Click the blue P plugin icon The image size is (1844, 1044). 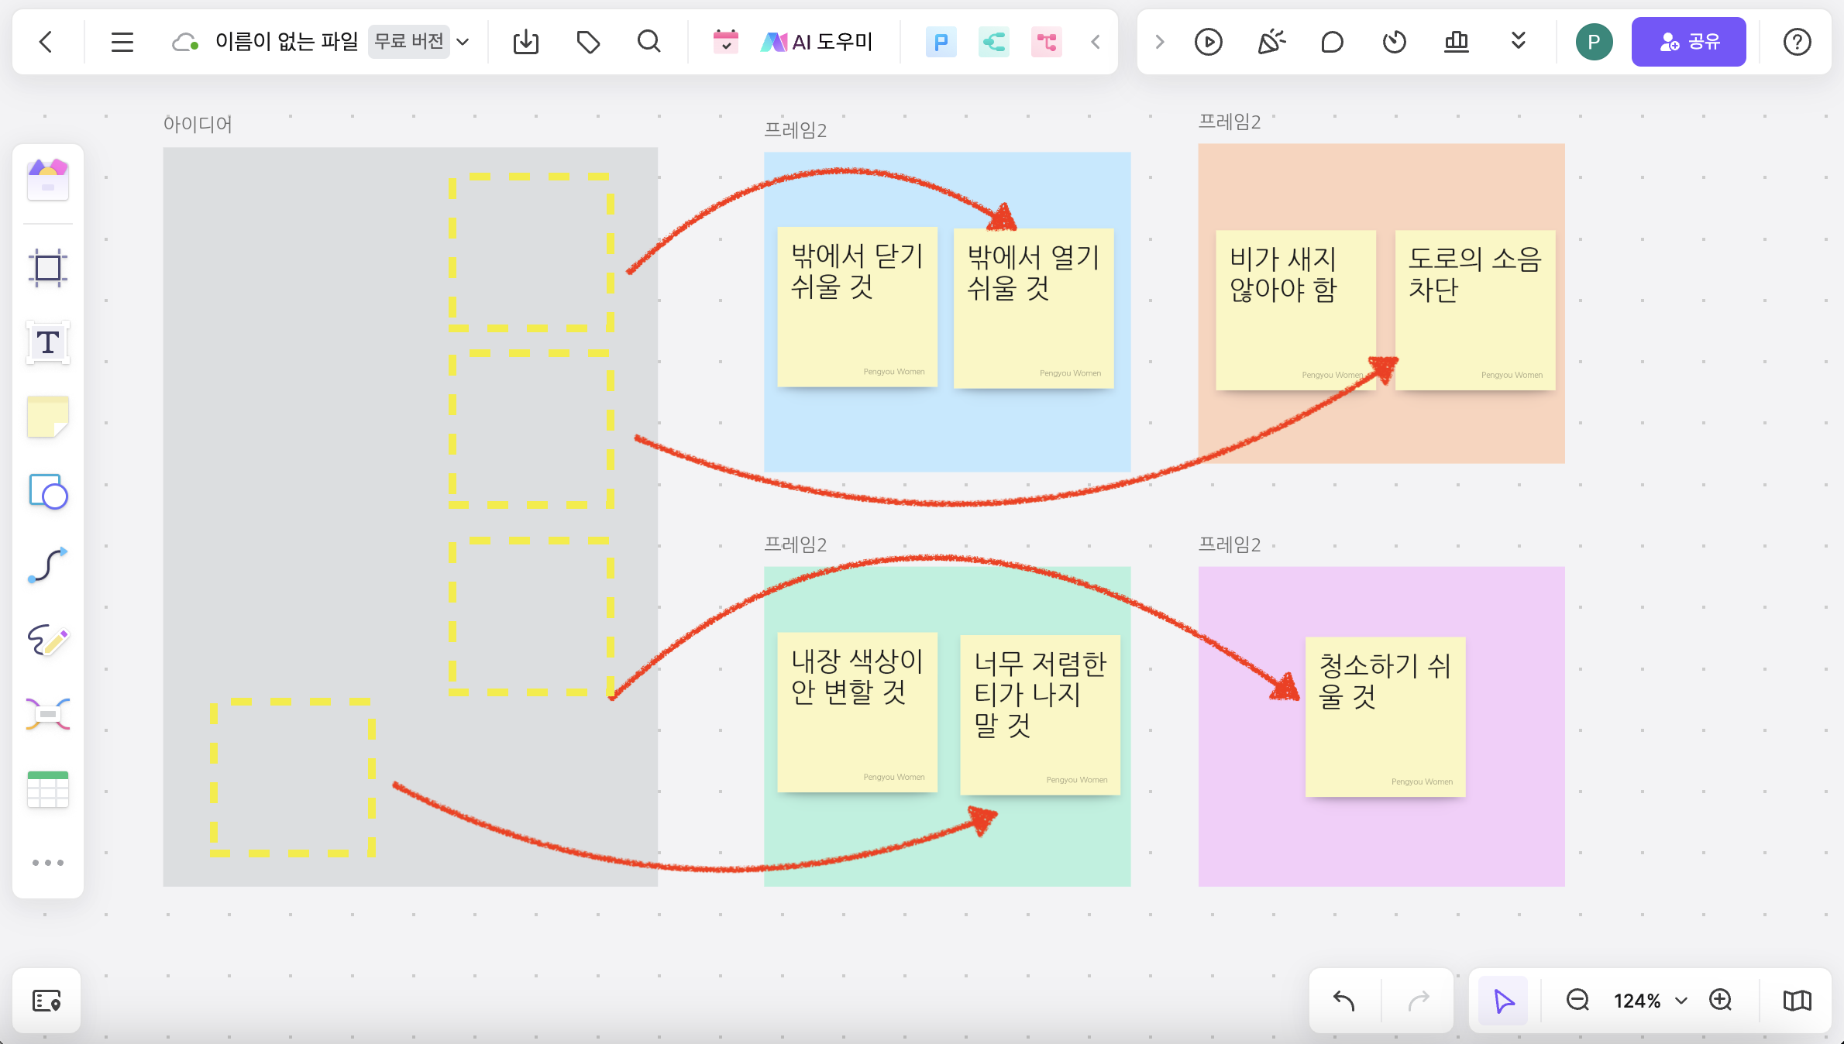coord(941,42)
